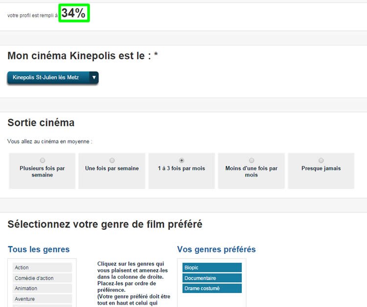The height and width of the screenshot is (307, 367).
Task: Click the 'Sortie cinéma' section heading
Action: [x=41, y=123]
